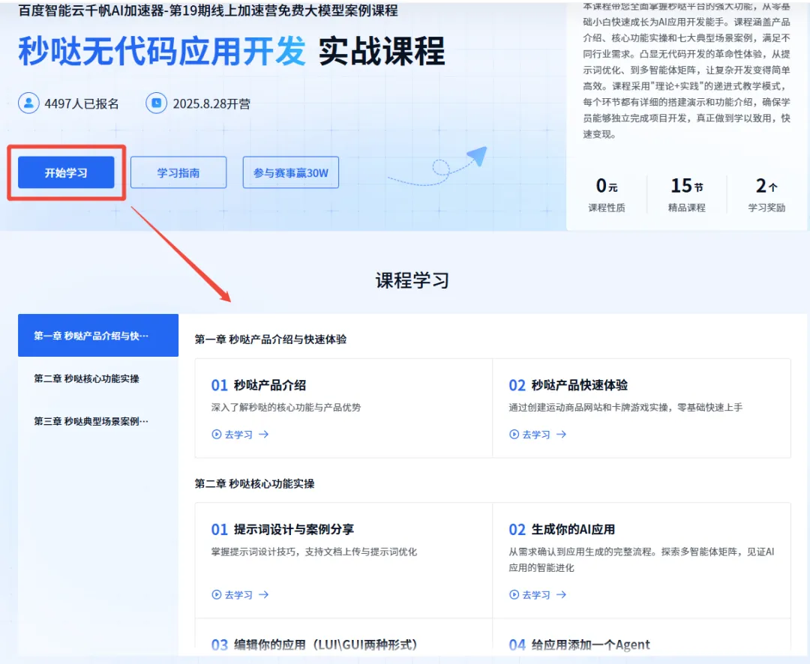This screenshot has width=810, height=664.
Task: Click the 2025.8.28开营 date text
Action: click(211, 103)
